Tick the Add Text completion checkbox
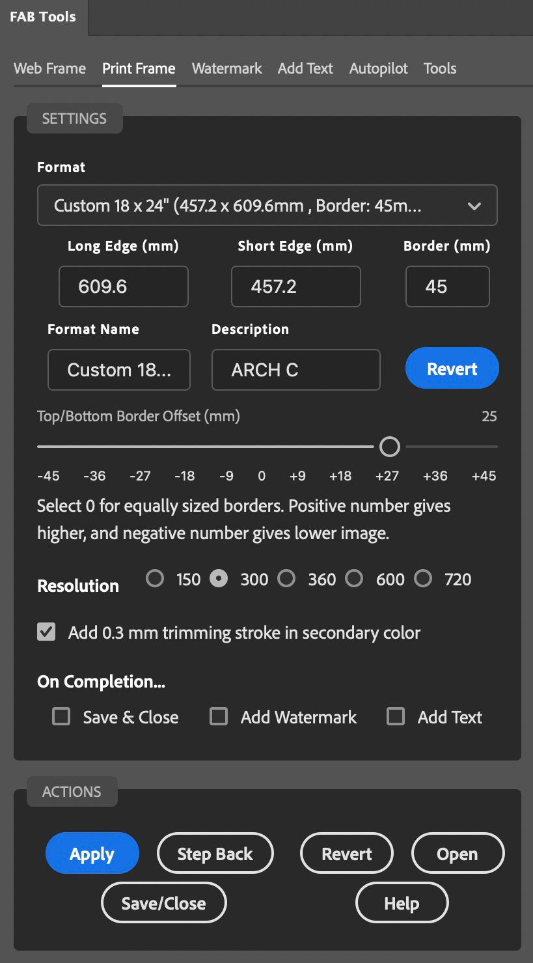 [x=396, y=717]
